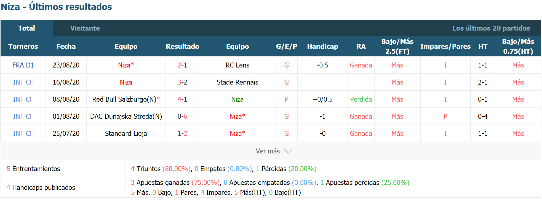Open the 1-2 Standard Lieja result
This screenshot has height=200, width=542.
pos(182,134)
